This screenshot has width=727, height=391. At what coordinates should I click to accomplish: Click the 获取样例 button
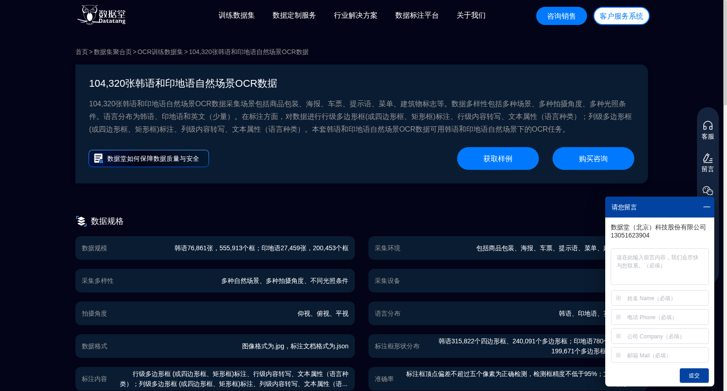pyautogui.click(x=498, y=158)
